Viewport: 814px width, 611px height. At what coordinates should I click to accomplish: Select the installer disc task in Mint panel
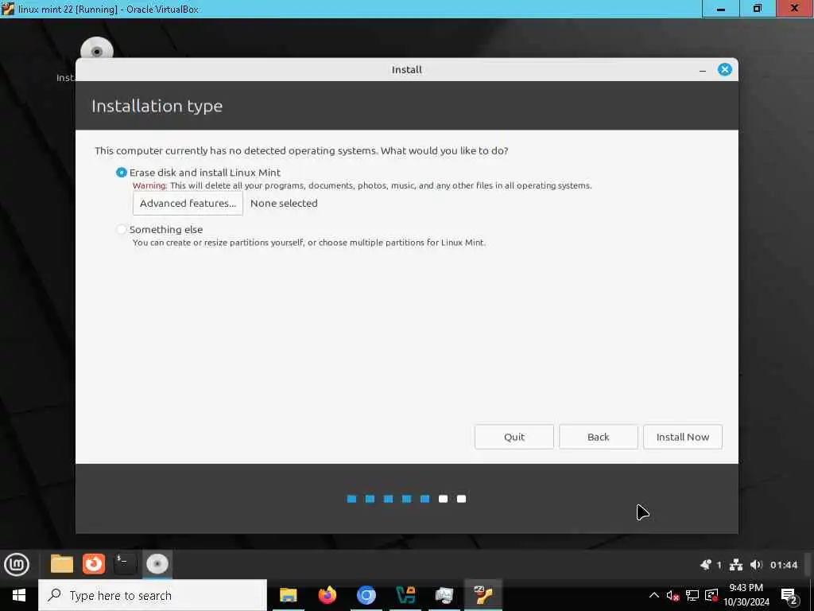[x=157, y=564]
